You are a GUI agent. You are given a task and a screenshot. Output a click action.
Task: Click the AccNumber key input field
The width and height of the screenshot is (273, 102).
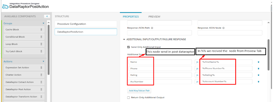coord(160,82)
